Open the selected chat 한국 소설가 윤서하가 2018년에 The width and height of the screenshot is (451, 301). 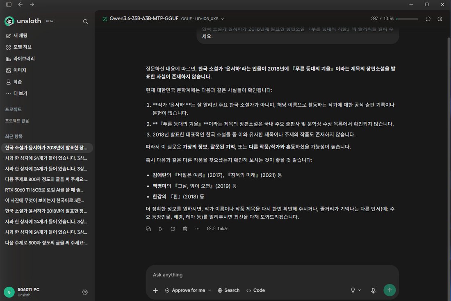point(47,148)
